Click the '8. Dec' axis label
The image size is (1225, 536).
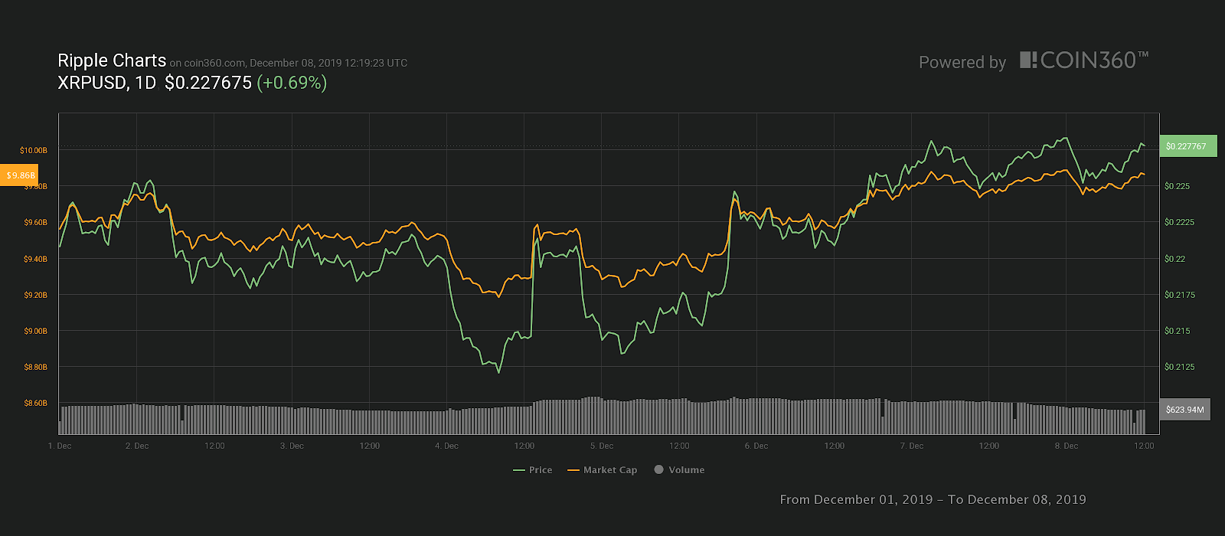point(1067,446)
